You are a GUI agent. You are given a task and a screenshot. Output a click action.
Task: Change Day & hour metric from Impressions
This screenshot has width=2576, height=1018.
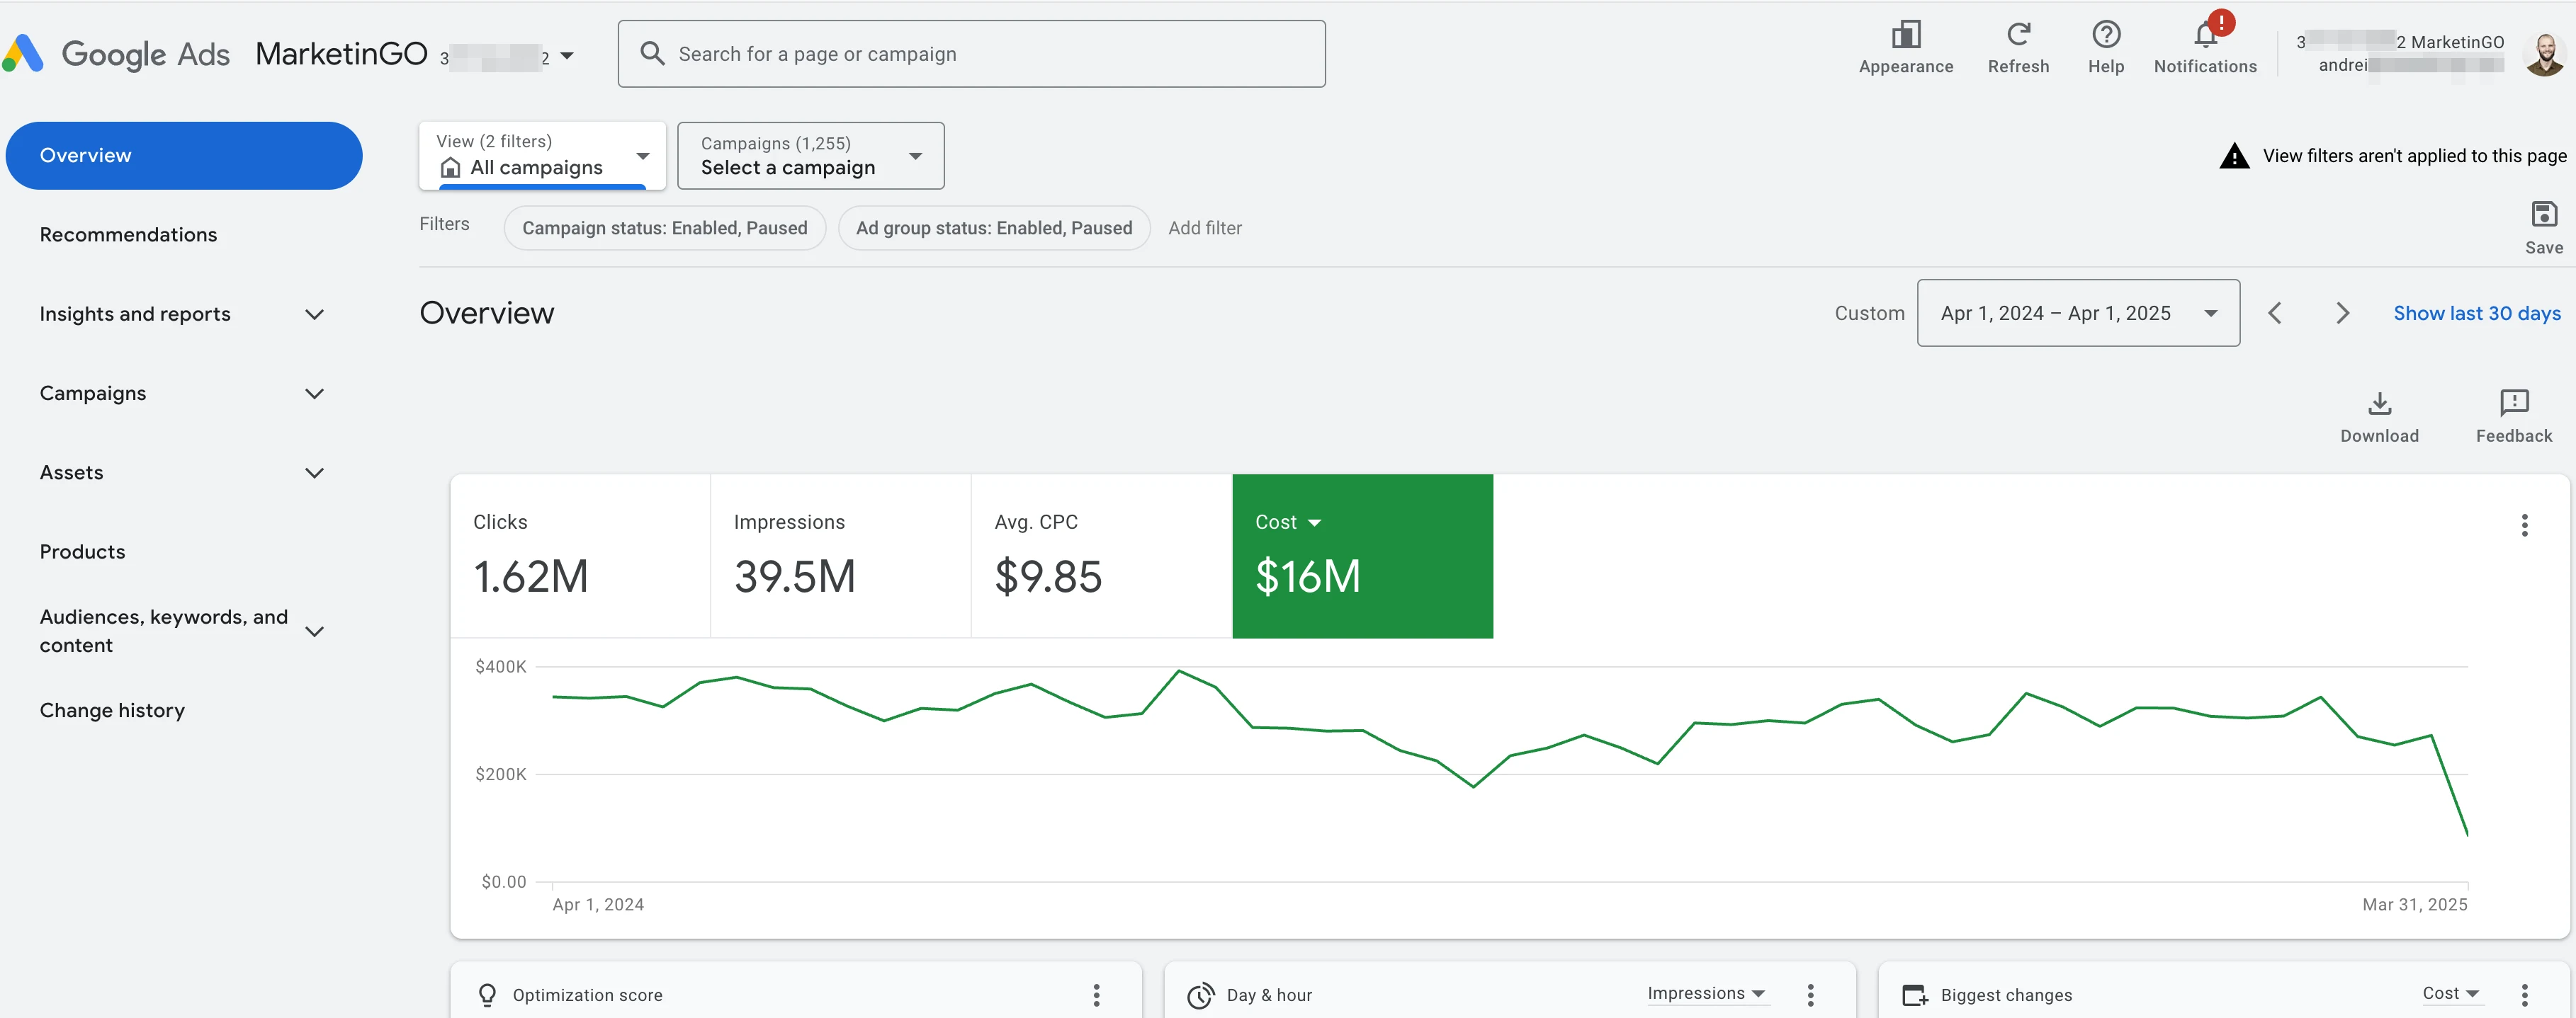(1706, 993)
